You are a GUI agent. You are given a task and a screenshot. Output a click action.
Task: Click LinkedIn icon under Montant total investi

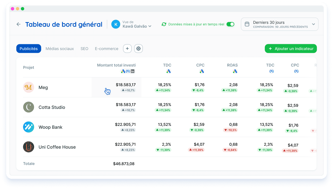[x=133, y=71]
